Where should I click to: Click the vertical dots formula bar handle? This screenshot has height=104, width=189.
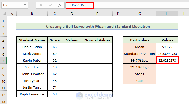click(32, 5)
